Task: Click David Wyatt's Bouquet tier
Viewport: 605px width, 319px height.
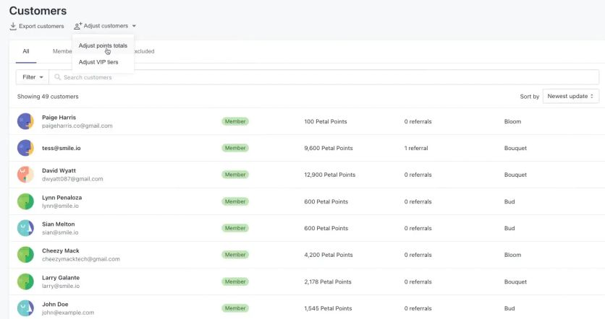Action: [515, 175]
